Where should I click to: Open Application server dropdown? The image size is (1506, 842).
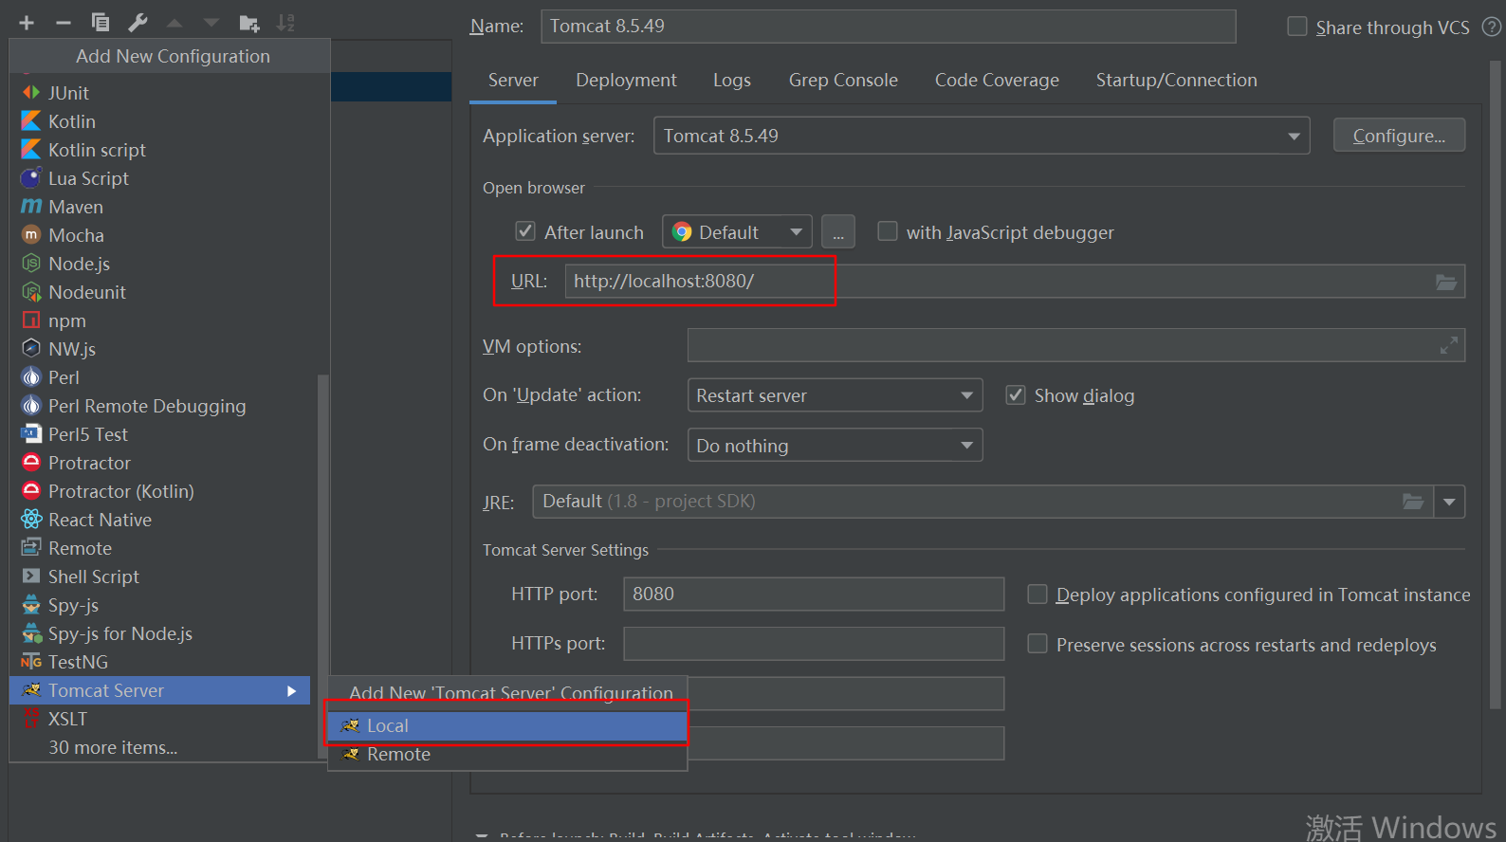tap(982, 136)
